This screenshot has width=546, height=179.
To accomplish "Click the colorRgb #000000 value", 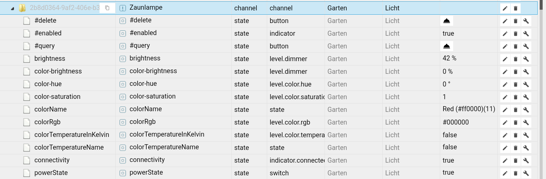I will (x=456, y=122).
